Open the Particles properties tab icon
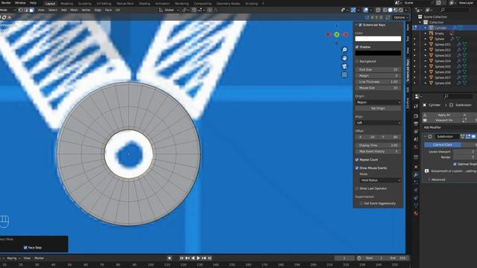The width and height of the screenshot is (477, 268). (416, 182)
